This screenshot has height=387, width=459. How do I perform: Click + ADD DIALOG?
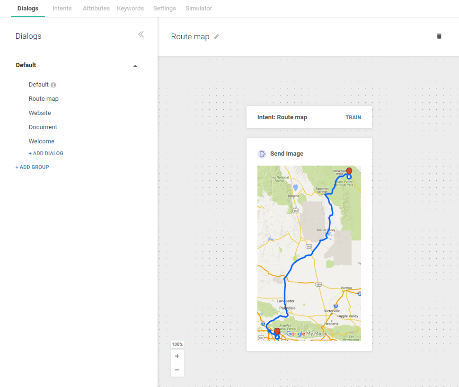[46, 153]
